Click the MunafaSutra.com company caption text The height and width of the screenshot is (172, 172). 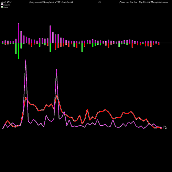click(143, 2)
